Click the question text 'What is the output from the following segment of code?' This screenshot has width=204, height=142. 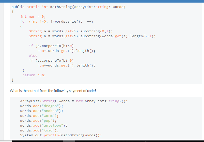53,91
